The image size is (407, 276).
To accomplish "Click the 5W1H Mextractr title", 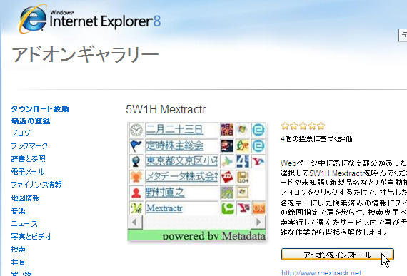I will pyautogui.click(x=166, y=109).
